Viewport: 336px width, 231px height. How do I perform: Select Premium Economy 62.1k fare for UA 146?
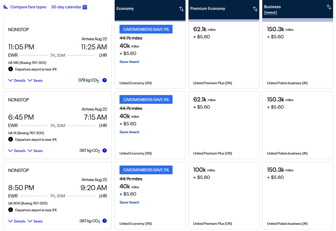(224, 55)
